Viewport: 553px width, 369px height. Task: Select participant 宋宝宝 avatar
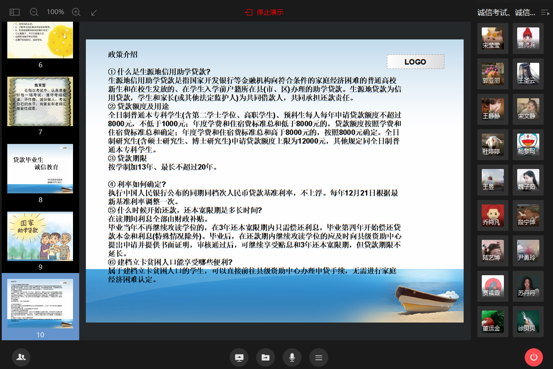pyautogui.click(x=493, y=38)
